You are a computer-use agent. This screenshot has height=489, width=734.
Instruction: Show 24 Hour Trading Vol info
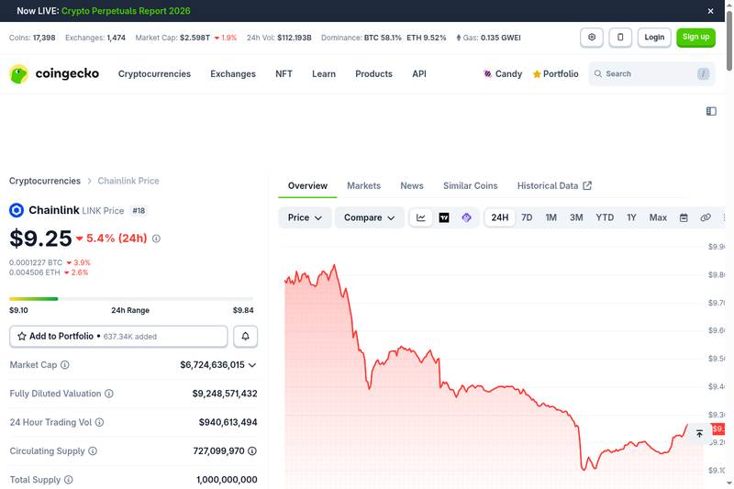pyautogui.click(x=100, y=422)
